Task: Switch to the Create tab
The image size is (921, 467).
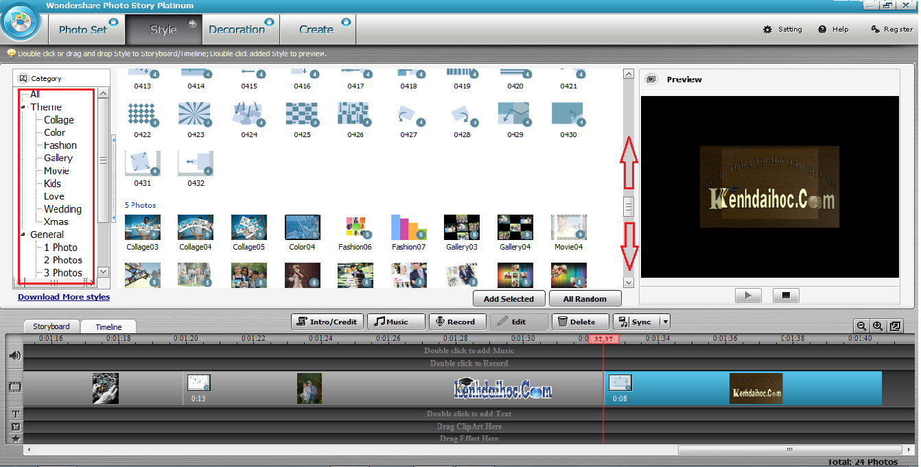Action: 318,29
